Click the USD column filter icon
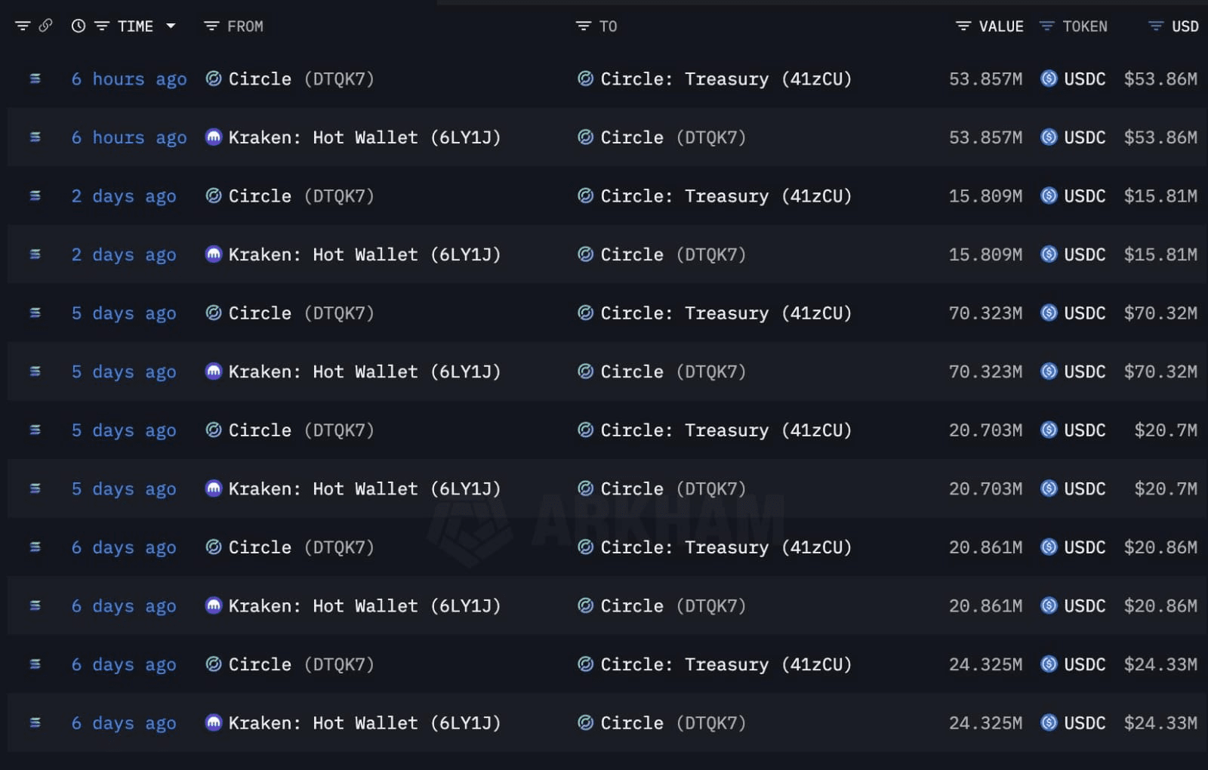 point(1155,26)
